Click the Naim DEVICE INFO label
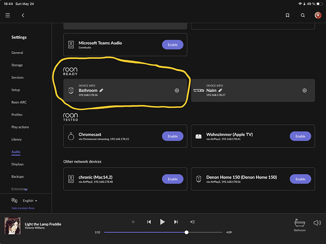Screen dimensions: 326x244 (214, 85)
